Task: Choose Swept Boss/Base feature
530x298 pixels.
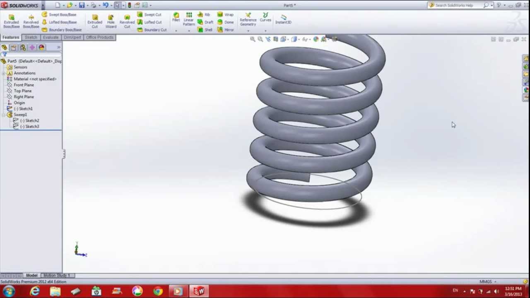Action: [x=59, y=14]
